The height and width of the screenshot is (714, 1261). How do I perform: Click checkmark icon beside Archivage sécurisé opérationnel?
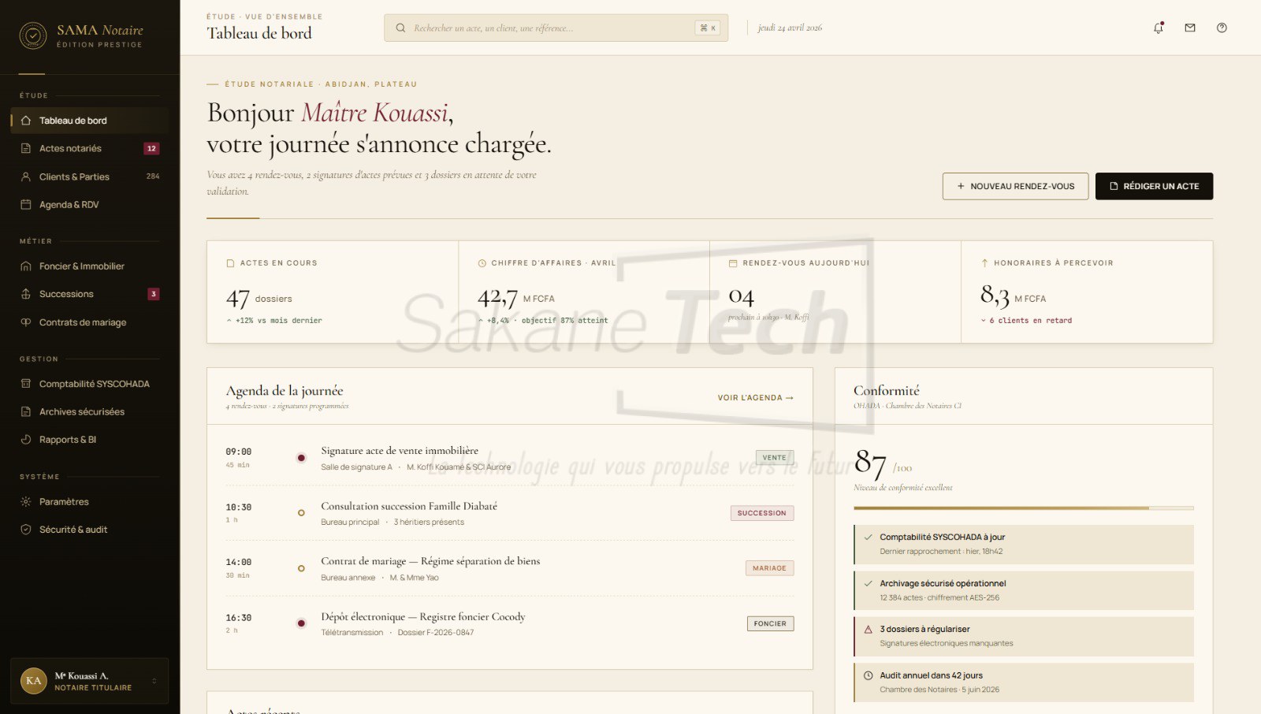[x=869, y=584]
